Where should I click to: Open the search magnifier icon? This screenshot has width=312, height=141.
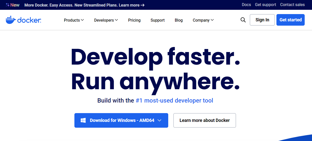point(243,20)
